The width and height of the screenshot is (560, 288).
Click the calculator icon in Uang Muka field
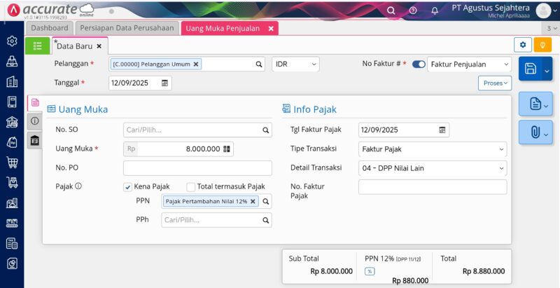click(x=226, y=149)
